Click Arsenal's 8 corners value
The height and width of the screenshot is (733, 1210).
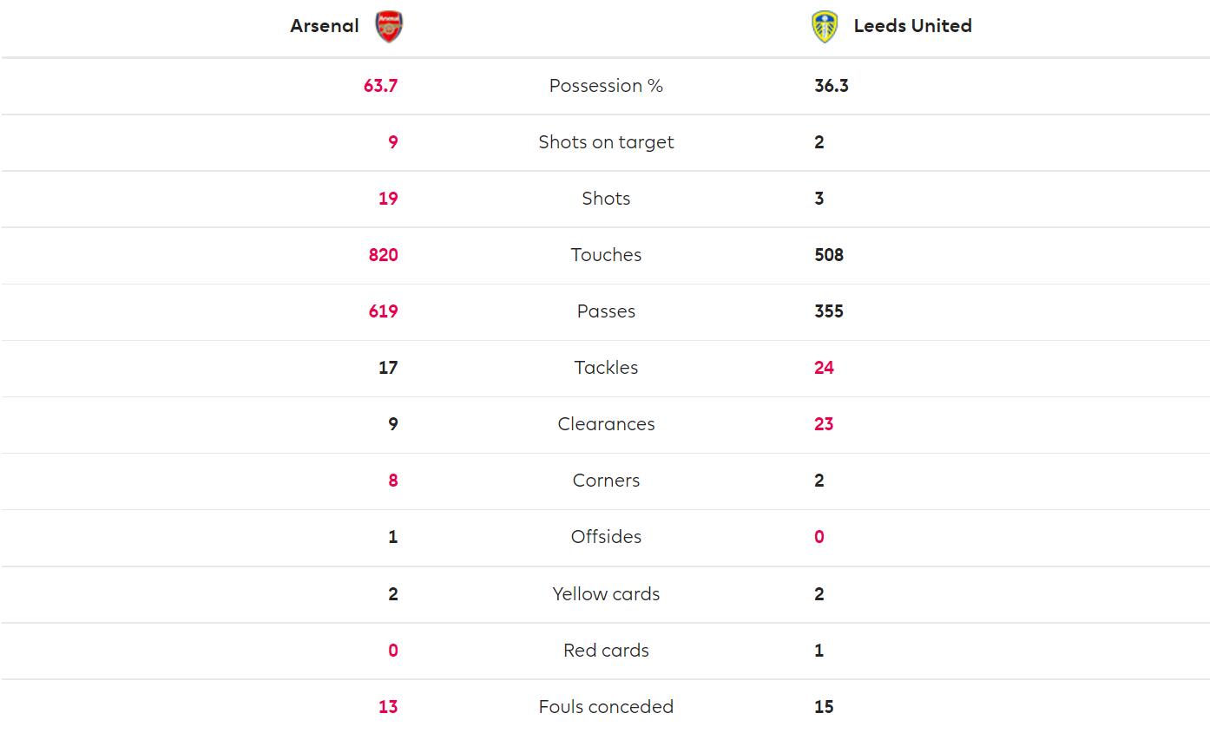393,481
